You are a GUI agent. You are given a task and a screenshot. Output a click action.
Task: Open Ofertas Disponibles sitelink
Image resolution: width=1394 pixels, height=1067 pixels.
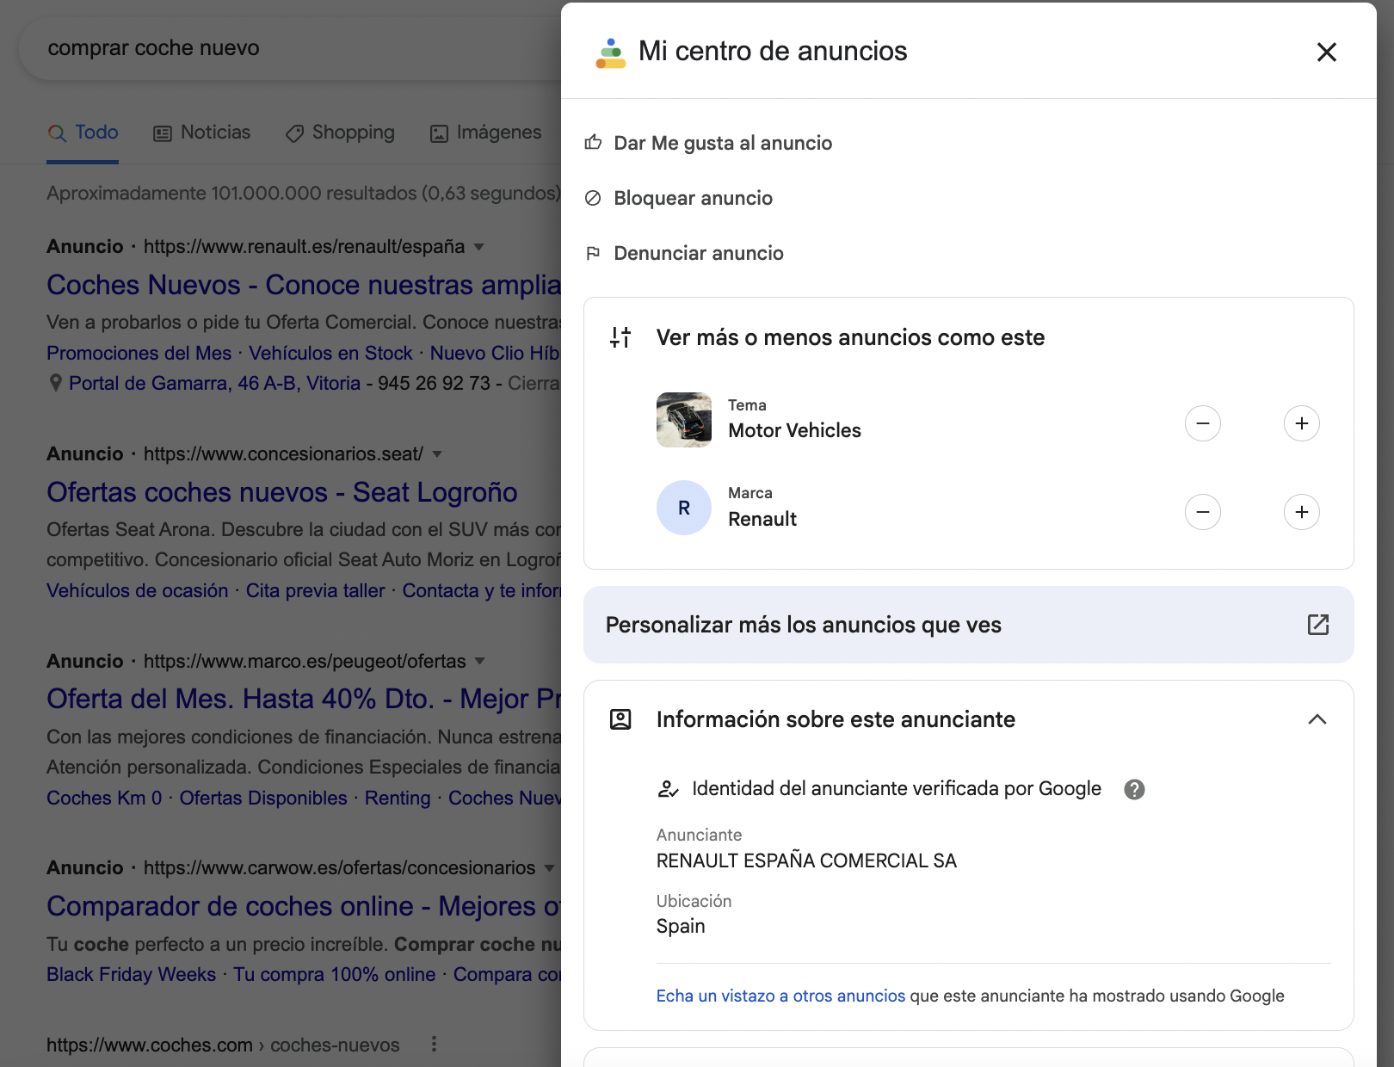point(263,798)
